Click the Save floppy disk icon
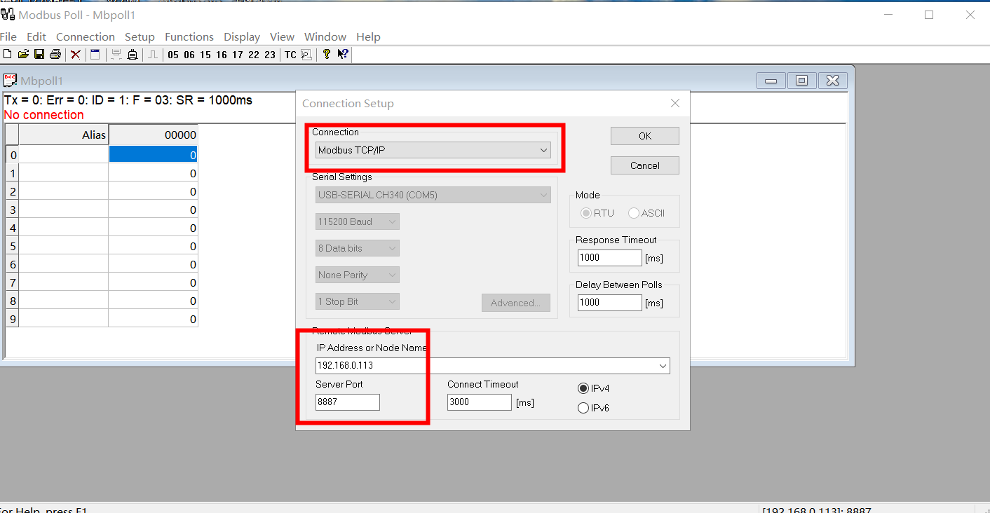 point(39,55)
